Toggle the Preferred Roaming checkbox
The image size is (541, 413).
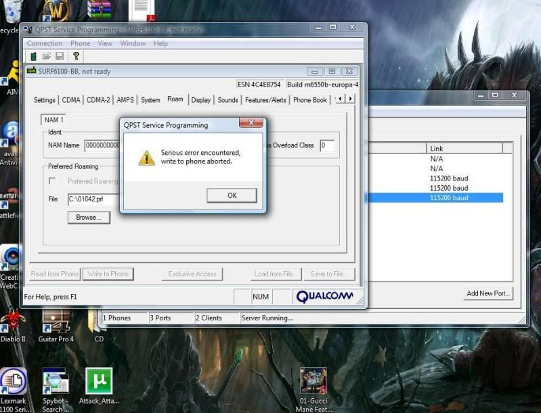52,181
